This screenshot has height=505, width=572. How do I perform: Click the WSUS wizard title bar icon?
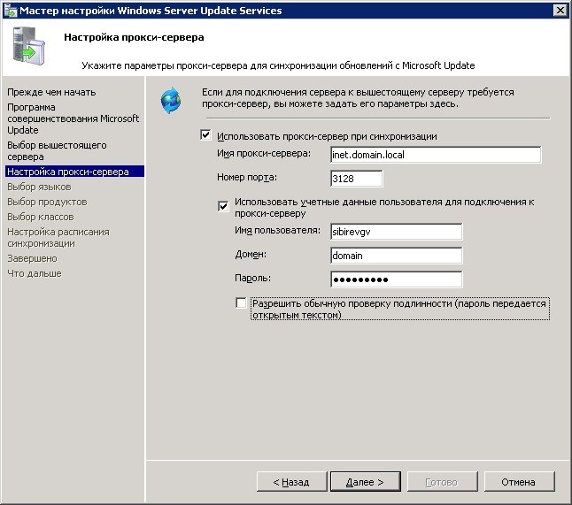click(x=11, y=11)
